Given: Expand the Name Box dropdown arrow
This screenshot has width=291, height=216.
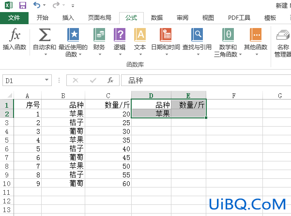Looking at the screenshot, I should point(46,80).
